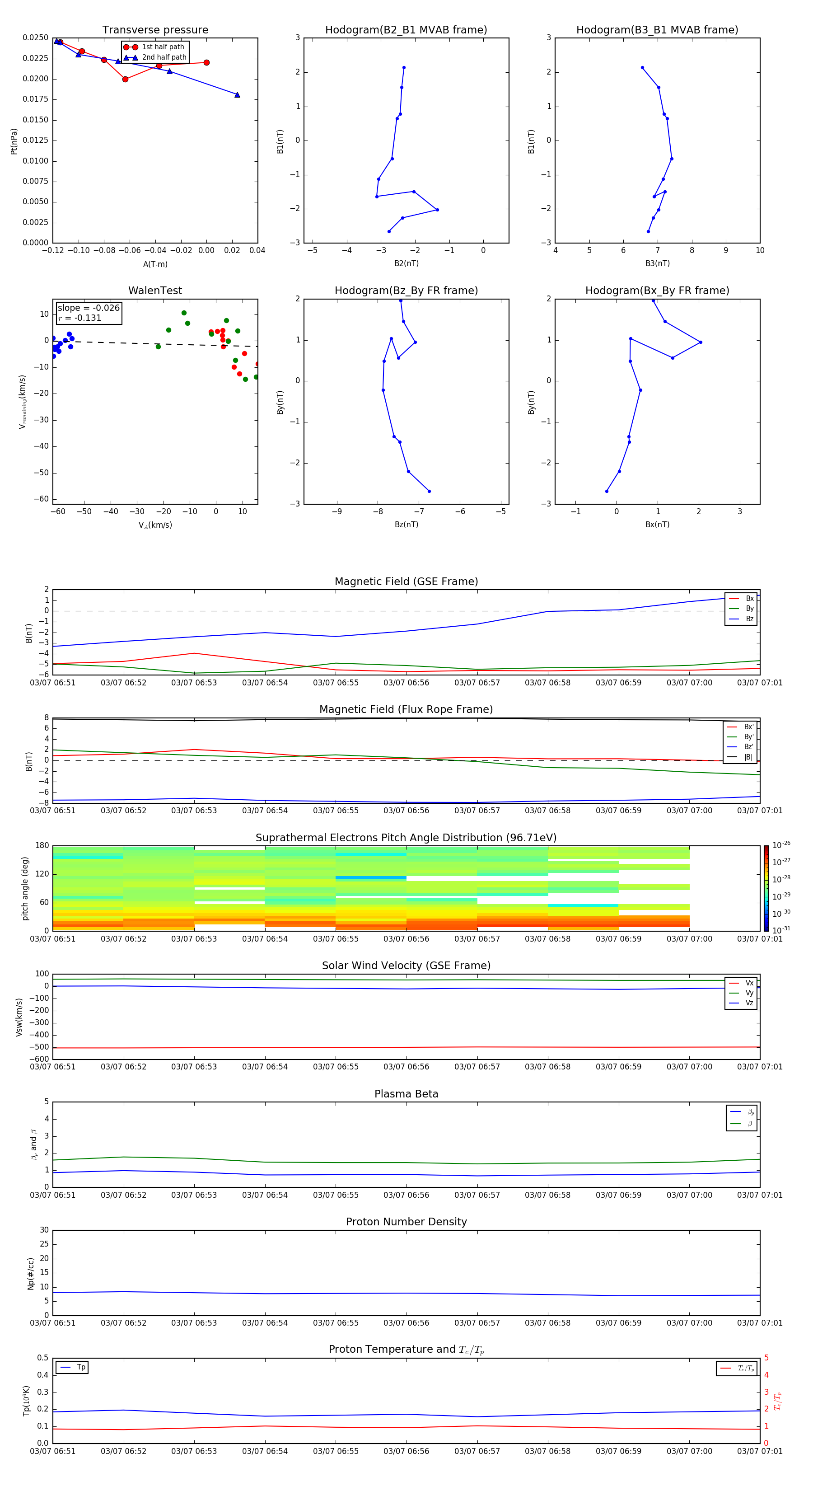Click the 'Bz(nT)' x-axis label

pyautogui.click(x=406, y=525)
